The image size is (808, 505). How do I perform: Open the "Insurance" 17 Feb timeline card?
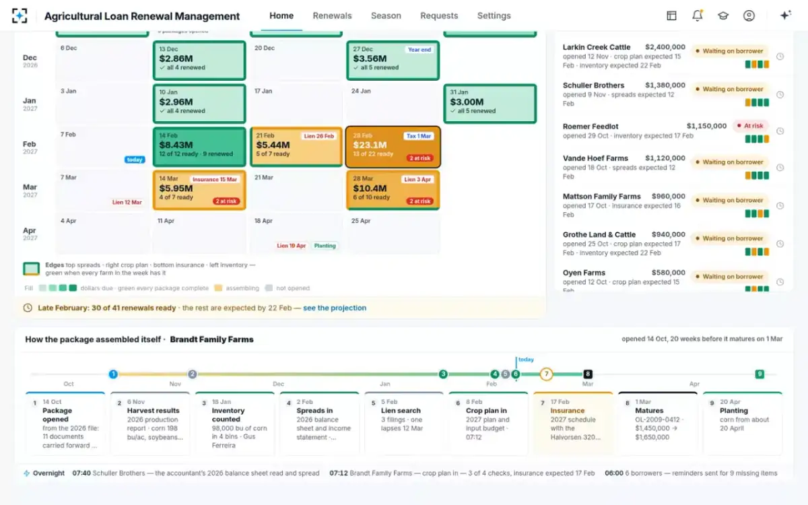(573, 424)
